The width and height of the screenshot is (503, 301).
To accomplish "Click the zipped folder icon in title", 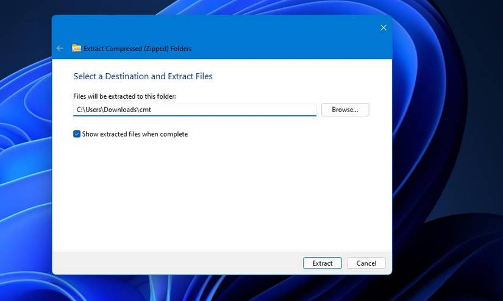I will [76, 48].
